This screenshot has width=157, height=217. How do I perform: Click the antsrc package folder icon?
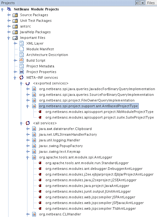coord(15,26)
